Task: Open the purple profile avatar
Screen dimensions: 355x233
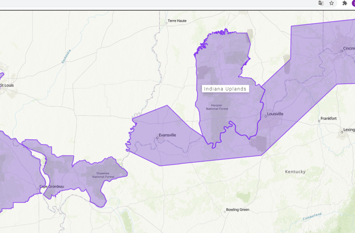Action: pyautogui.click(x=353, y=3)
